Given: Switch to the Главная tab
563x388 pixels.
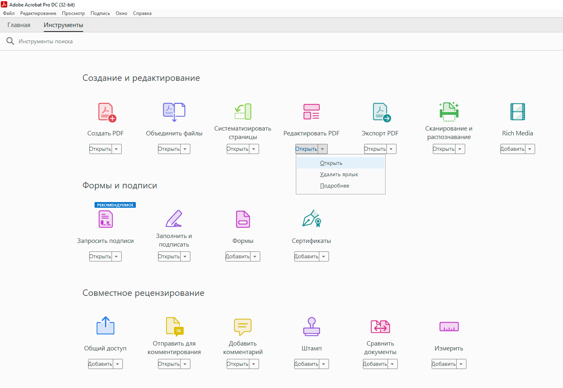Looking at the screenshot, I should [19, 25].
